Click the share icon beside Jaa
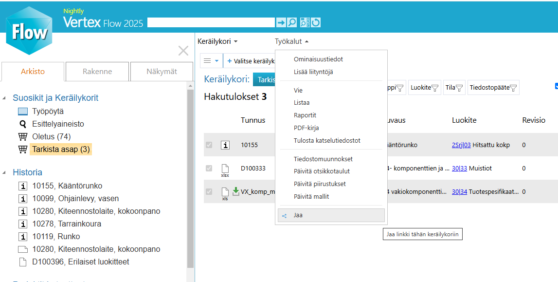The height and width of the screenshot is (282, 558). click(284, 216)
